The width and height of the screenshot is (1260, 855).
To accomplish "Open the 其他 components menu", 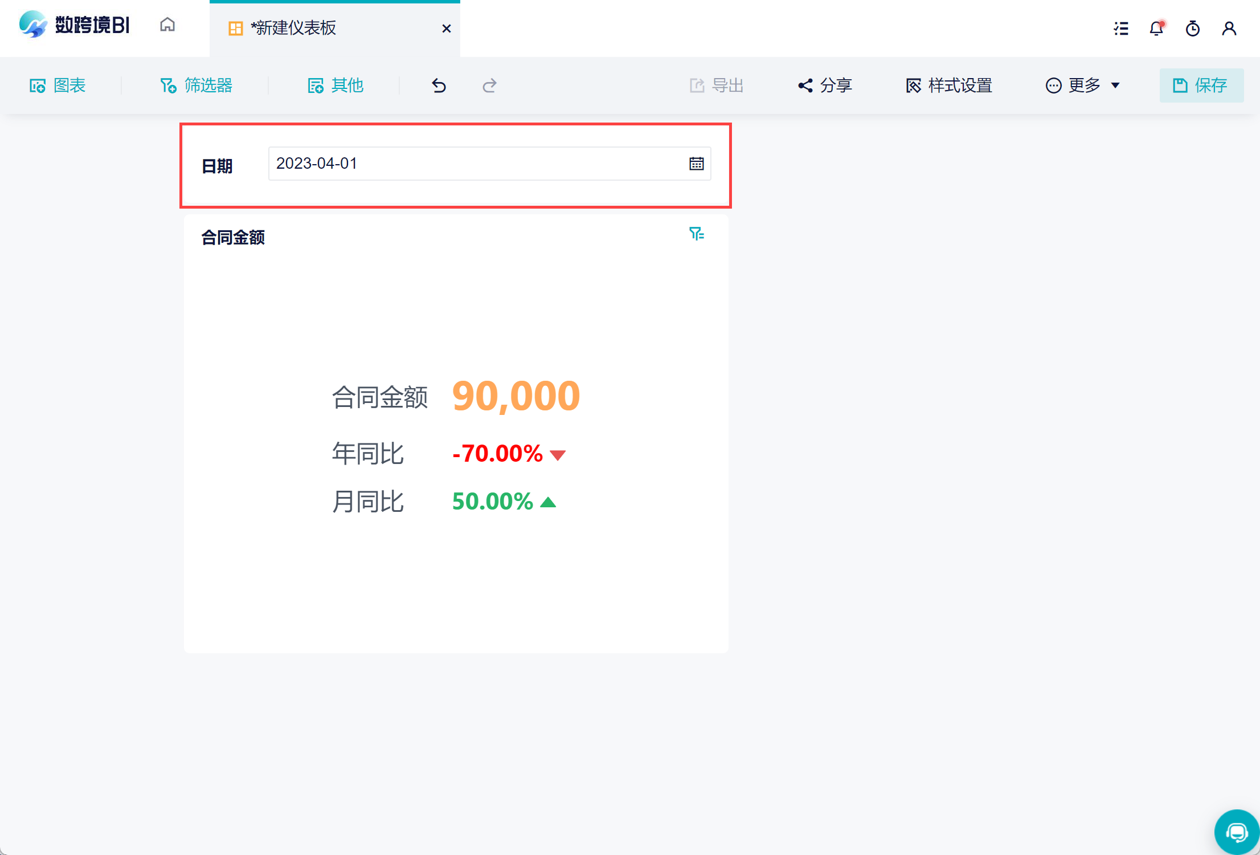I will click(x=336, y=85).
